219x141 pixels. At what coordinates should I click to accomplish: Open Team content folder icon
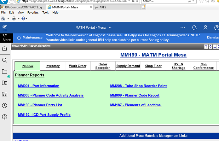pos(4,83)
